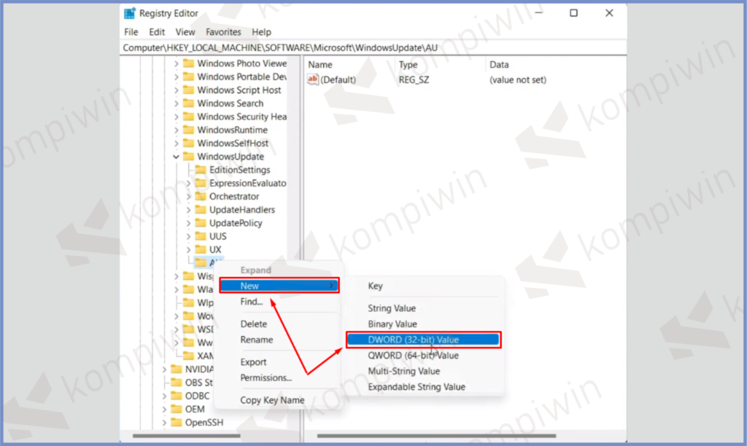Open the Favorites menu

(x=223, y=32)
